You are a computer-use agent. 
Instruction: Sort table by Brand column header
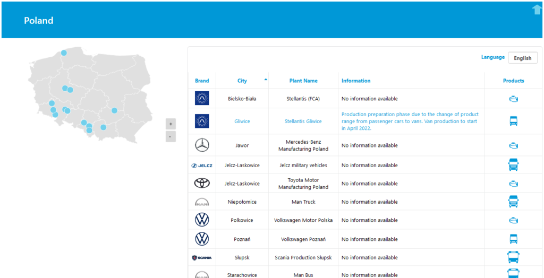point(202,81)
